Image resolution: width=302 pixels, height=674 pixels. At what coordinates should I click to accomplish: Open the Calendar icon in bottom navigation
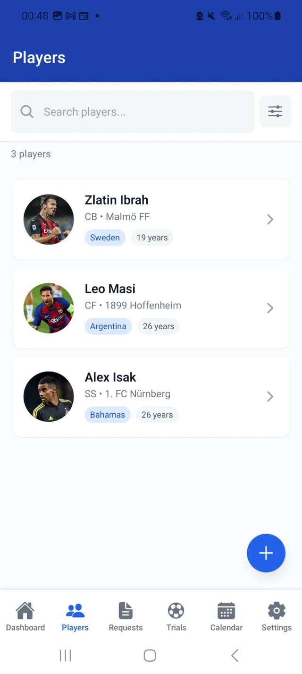click(226, 610)
